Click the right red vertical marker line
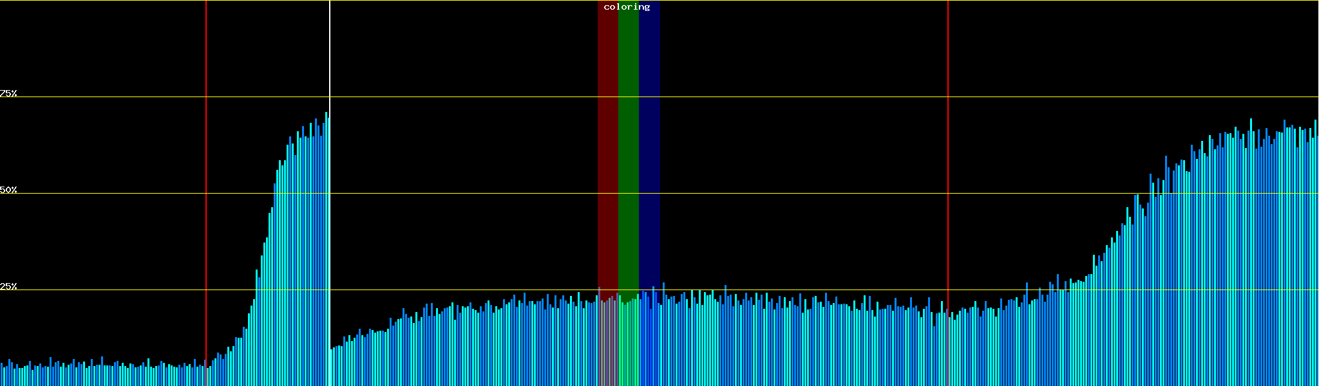Screen dimensions: 1319x386 948,161
